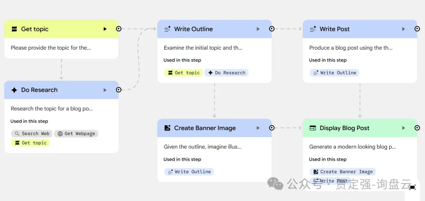Screen dimensions: 425x201
Task: Select the Search Web tool chip
Action: click(32, 134)
